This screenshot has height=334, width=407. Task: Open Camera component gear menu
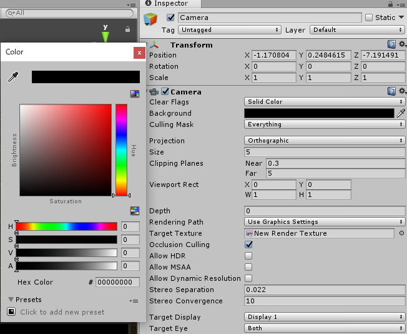[402, 91]
